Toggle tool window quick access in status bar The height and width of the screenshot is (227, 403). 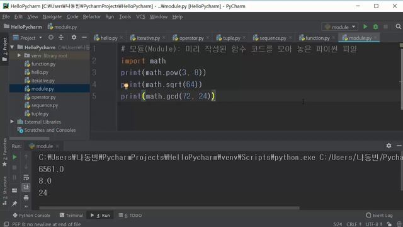tap(6, 224)
